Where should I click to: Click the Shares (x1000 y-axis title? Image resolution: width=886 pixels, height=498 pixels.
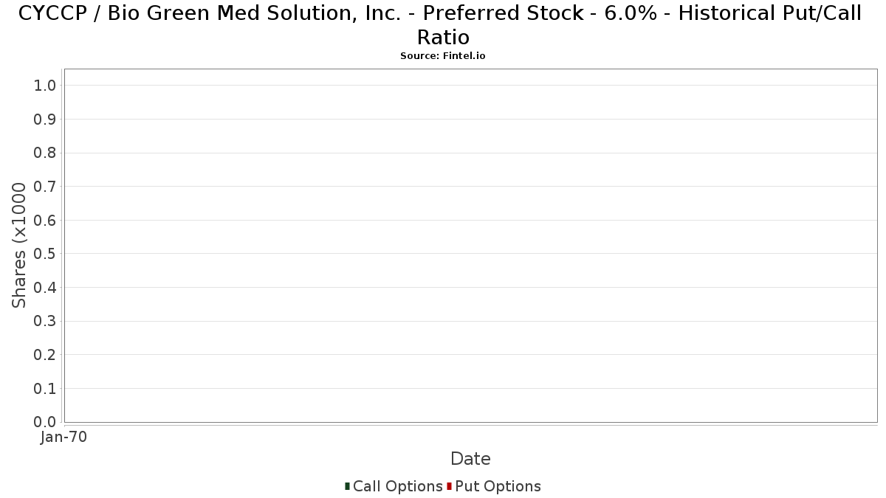pos(19,246)
